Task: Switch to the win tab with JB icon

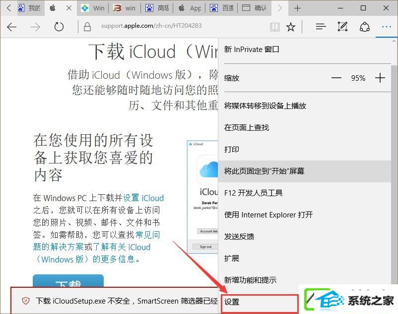Action: [x=125, y=8]
